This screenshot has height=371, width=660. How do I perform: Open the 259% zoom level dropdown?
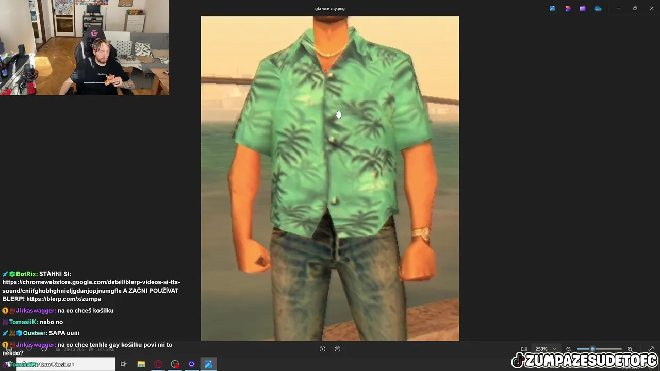tap(546, 349)
